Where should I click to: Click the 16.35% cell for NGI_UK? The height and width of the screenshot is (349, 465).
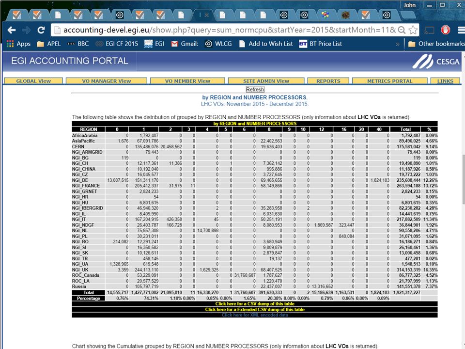click(431, 270)
